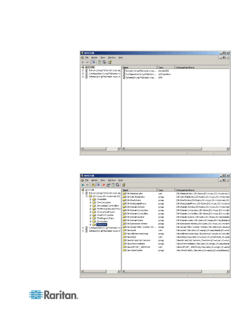Click Refresh icon in lower window toolbar
Screen dimensions: 246x319
tap(113, 185)
